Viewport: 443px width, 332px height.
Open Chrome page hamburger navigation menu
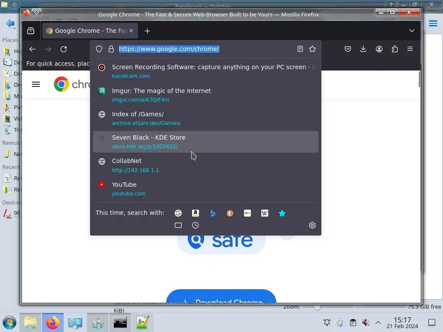click(36, 84)
